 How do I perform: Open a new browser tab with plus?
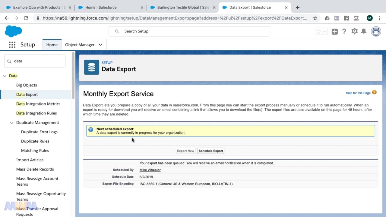(x=298, y=7)
